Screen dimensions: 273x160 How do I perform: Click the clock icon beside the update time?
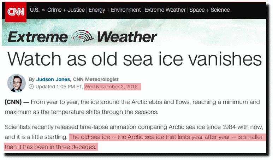(31, 87)
